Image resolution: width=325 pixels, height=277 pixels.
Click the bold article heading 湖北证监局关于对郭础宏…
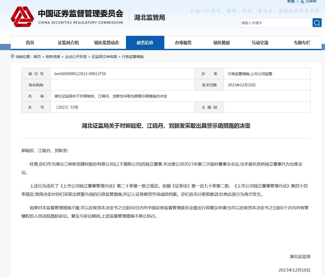click(166, 126)
